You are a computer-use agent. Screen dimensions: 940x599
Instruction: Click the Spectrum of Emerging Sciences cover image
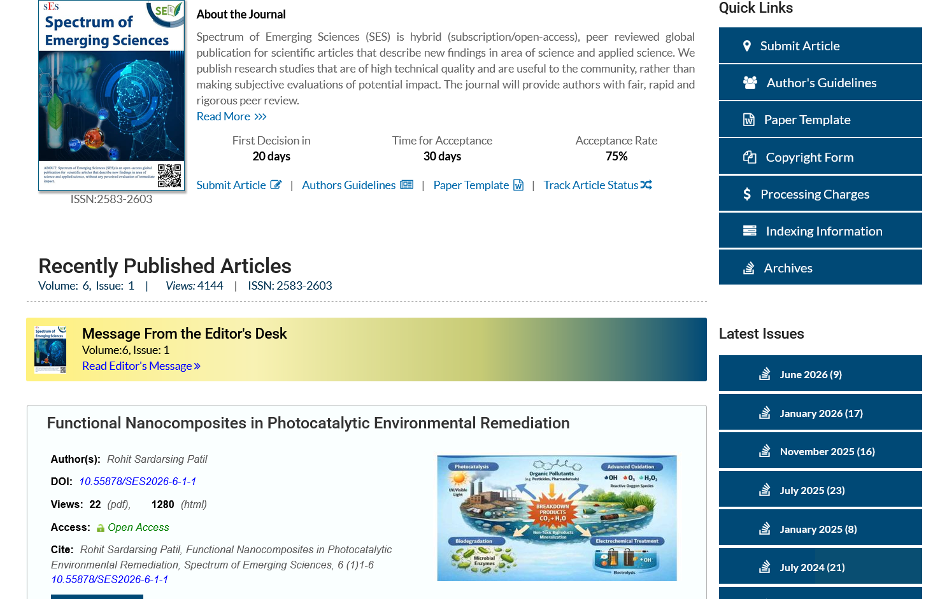[111, 95]
